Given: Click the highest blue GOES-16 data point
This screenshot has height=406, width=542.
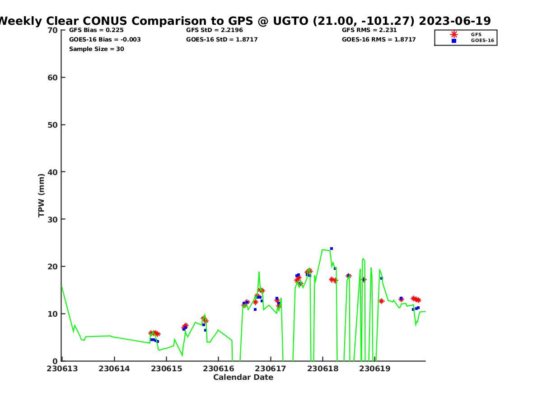Looking at the screenshot, I should click(331, 249).
